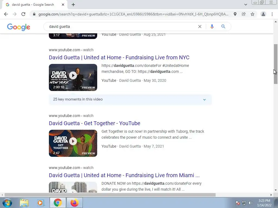
Task: Click the horizontal scroll left arrow
Action: point(2,195)
